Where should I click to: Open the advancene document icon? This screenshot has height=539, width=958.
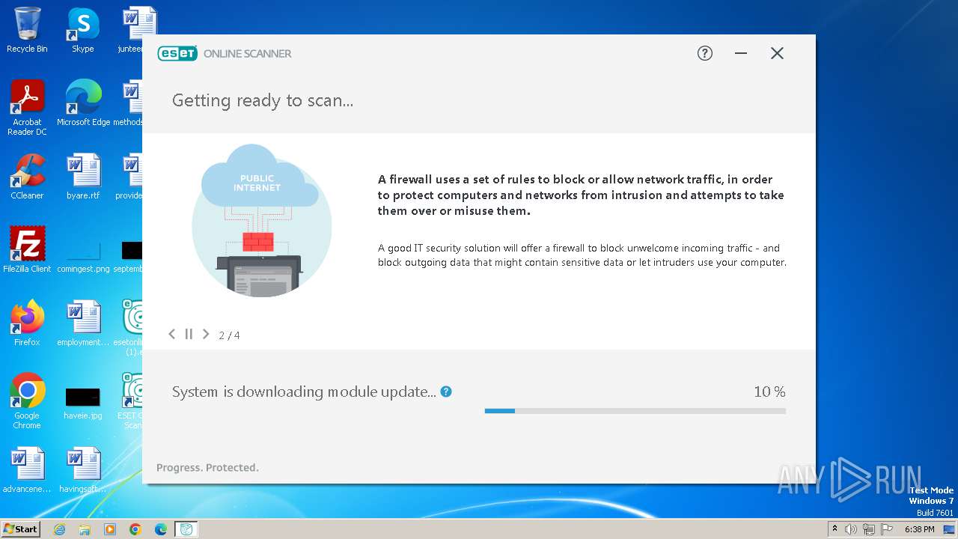pos(27,470)
